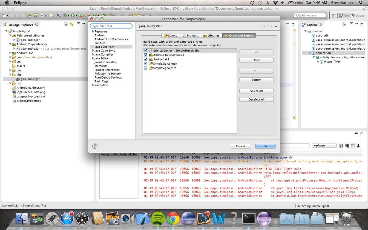Viewport: 368px width, 230px height.
Task: Open the App Store from the dock
Action: point(67,218)
